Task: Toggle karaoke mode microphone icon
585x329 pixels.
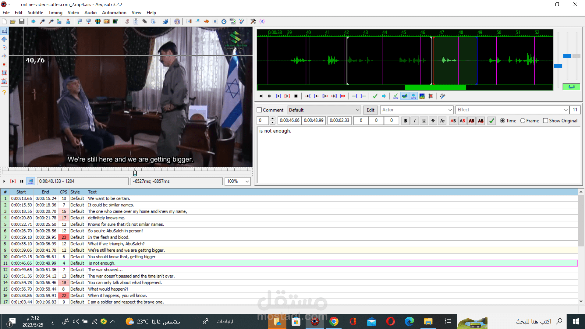Action: click(x=443, y=96)
